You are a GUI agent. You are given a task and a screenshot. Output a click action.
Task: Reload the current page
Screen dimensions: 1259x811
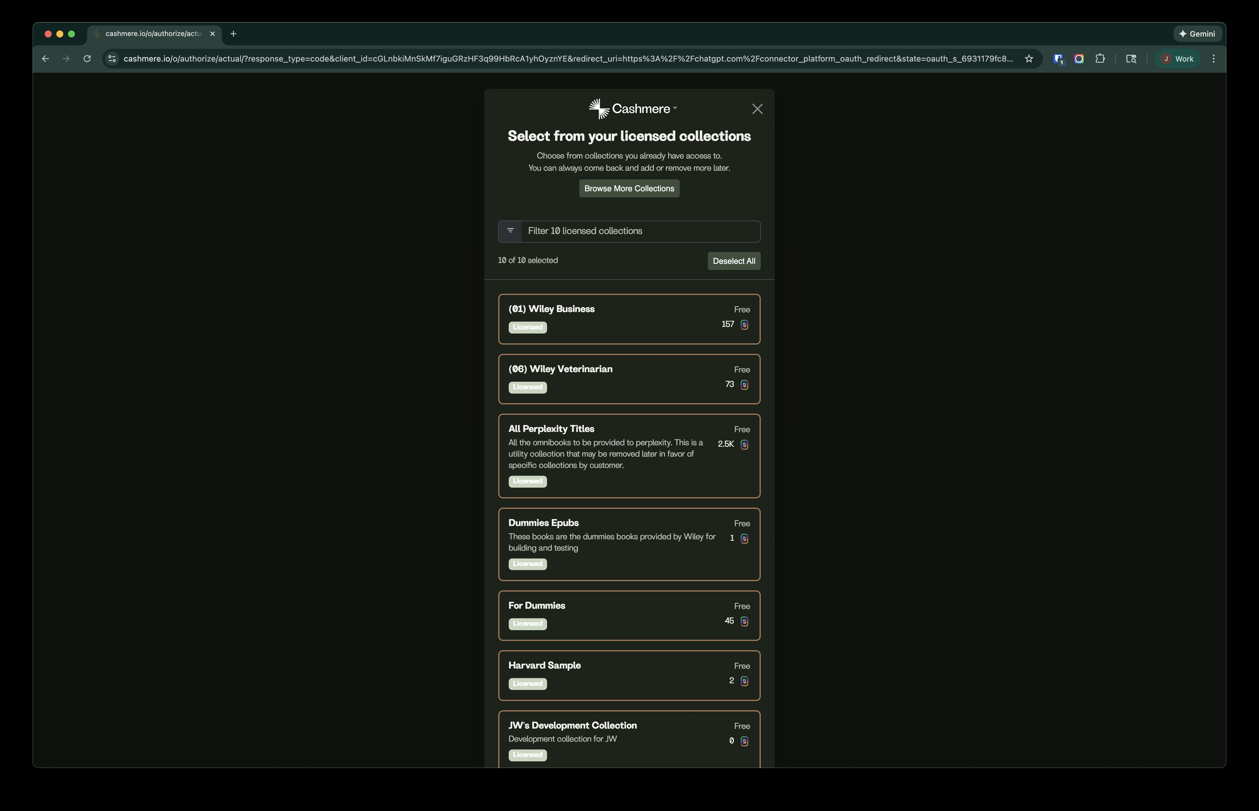(x=87, y=59)
